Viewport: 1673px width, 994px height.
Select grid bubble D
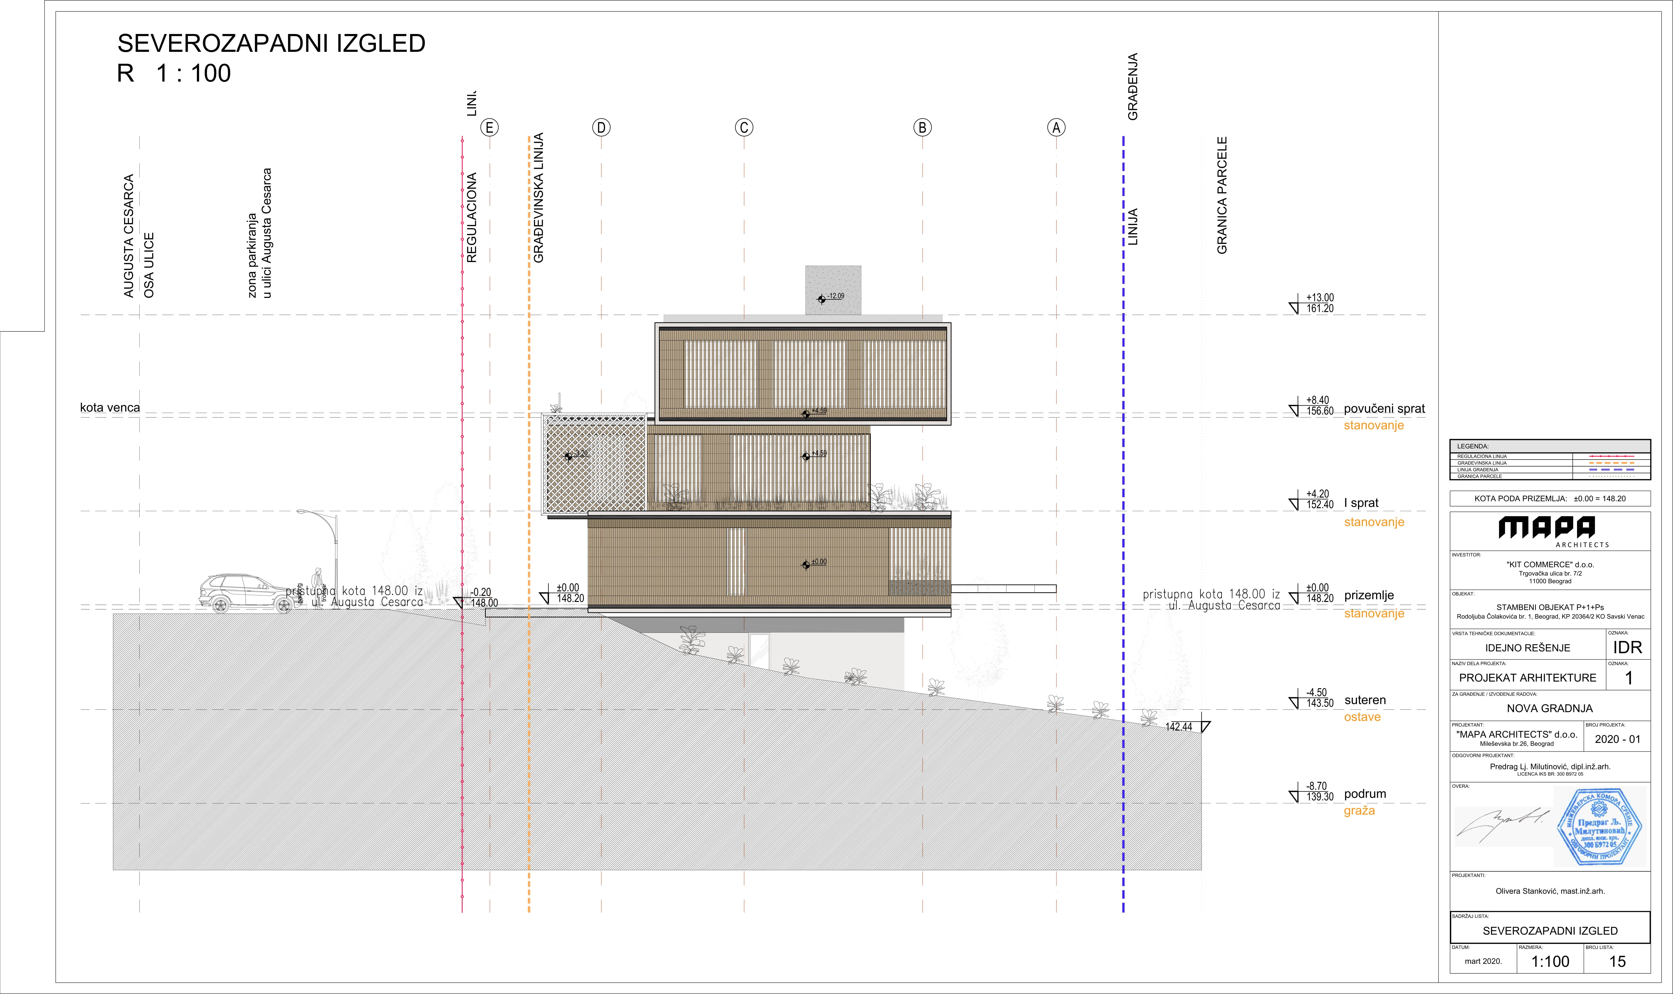(x=601, y=127)
